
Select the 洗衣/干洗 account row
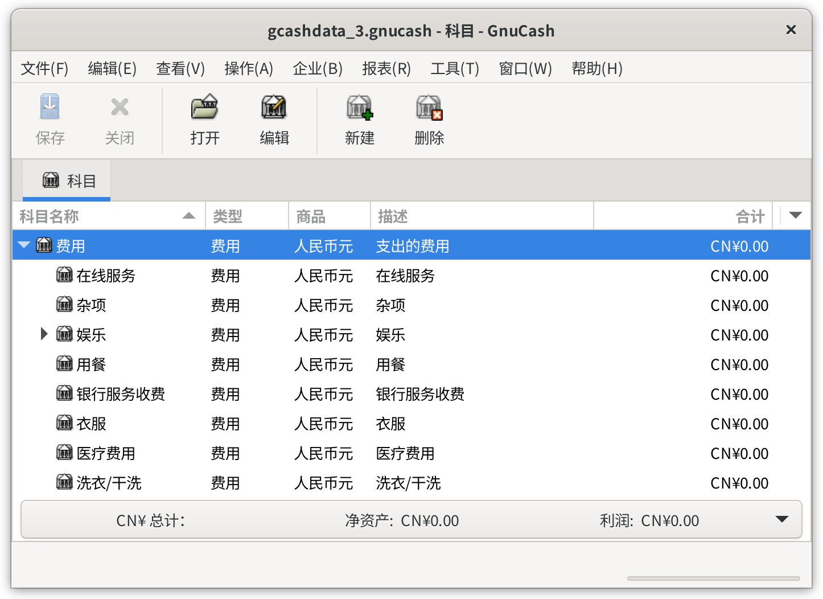pyautogui.click(x=411, y=483)
